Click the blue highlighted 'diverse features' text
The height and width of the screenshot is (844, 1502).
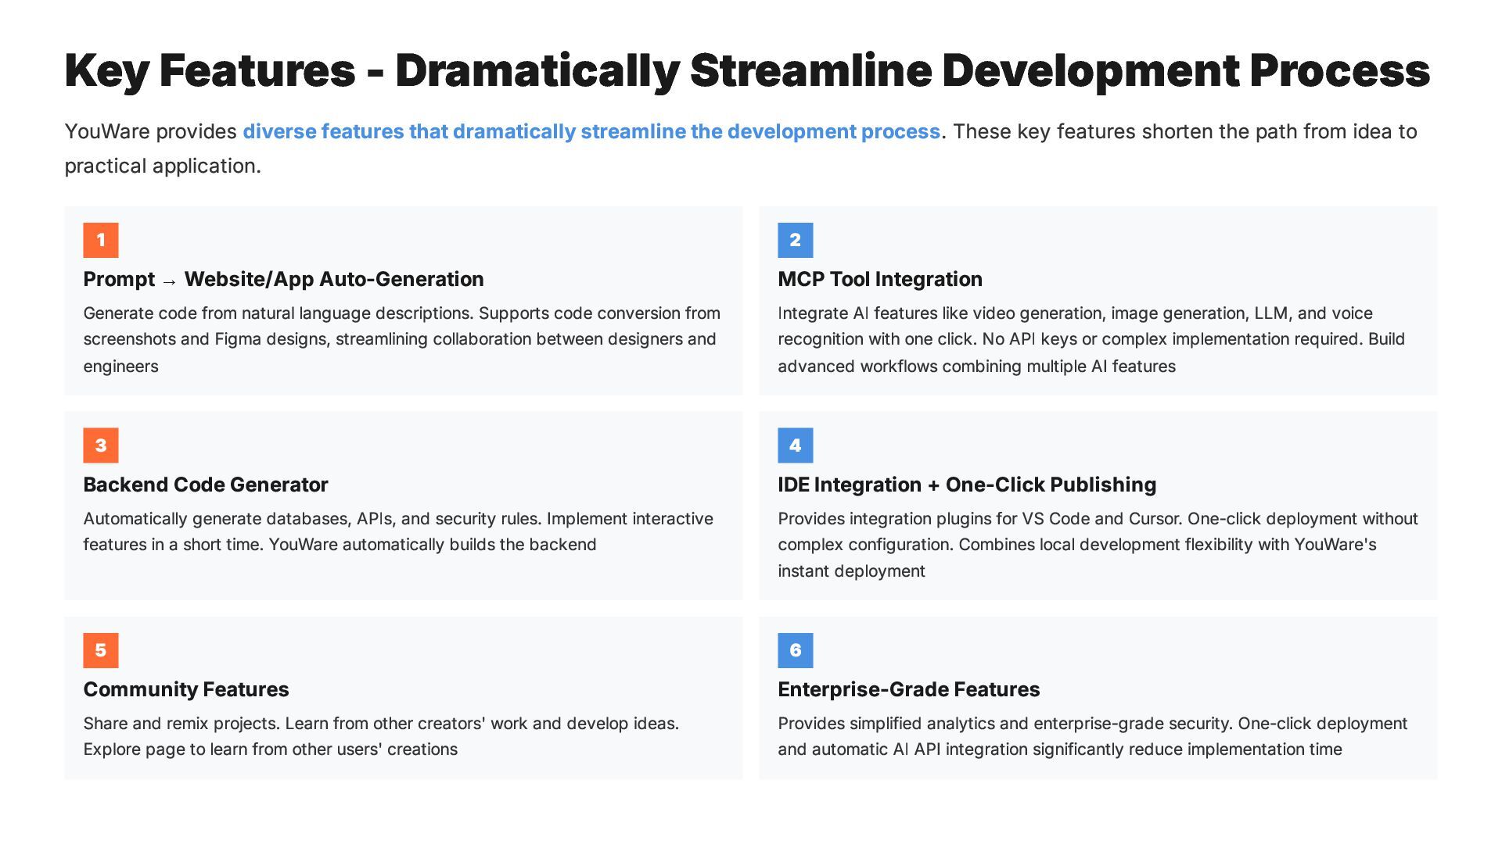pyautogui.click(x=591, y=131)
